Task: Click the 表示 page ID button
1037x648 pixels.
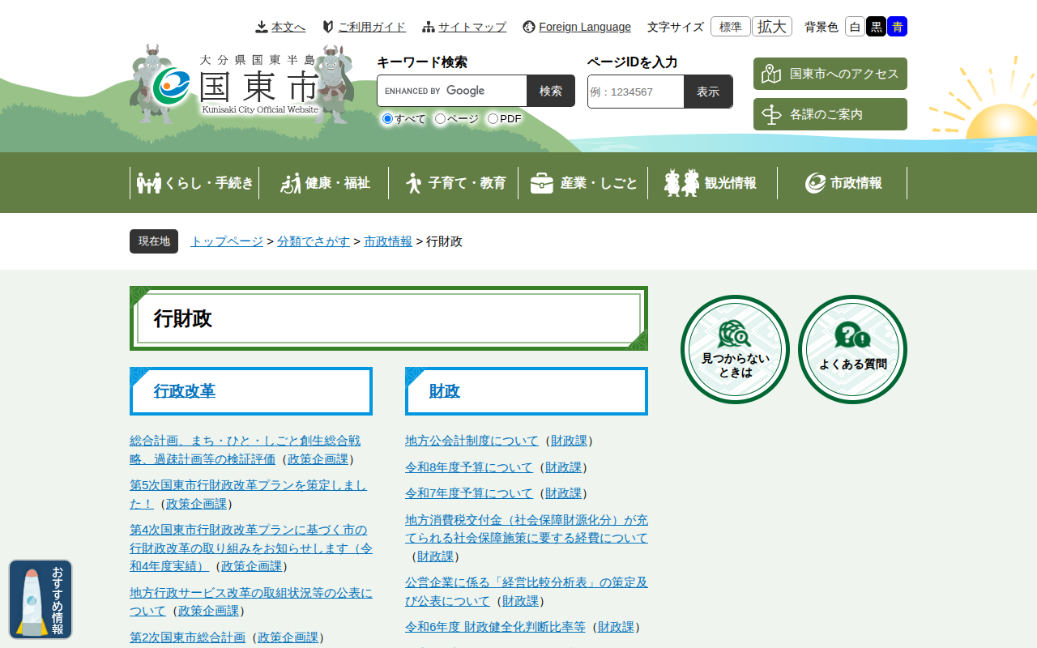Action: click(708, 92)
